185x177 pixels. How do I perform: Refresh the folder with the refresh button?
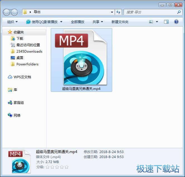118,12
